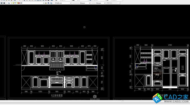The image size is (190, 105).
Task: Click the layer previous icon
Action: coord(48,3)
